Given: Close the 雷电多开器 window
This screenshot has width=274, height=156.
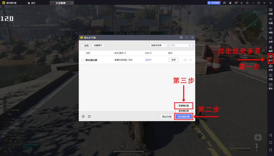Looking at the screenshot, I should tap(193, 37).
